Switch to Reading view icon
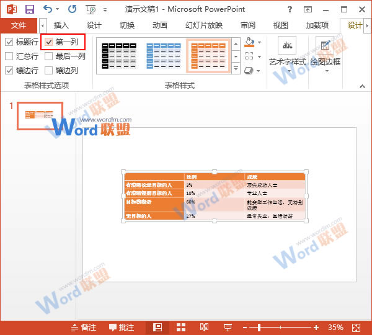The width and height of the screenshot is (372, 335). coord(204,328)
